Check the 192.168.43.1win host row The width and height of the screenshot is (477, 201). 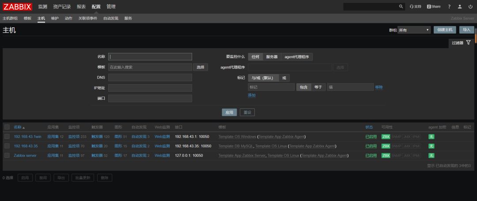(7, 137)
